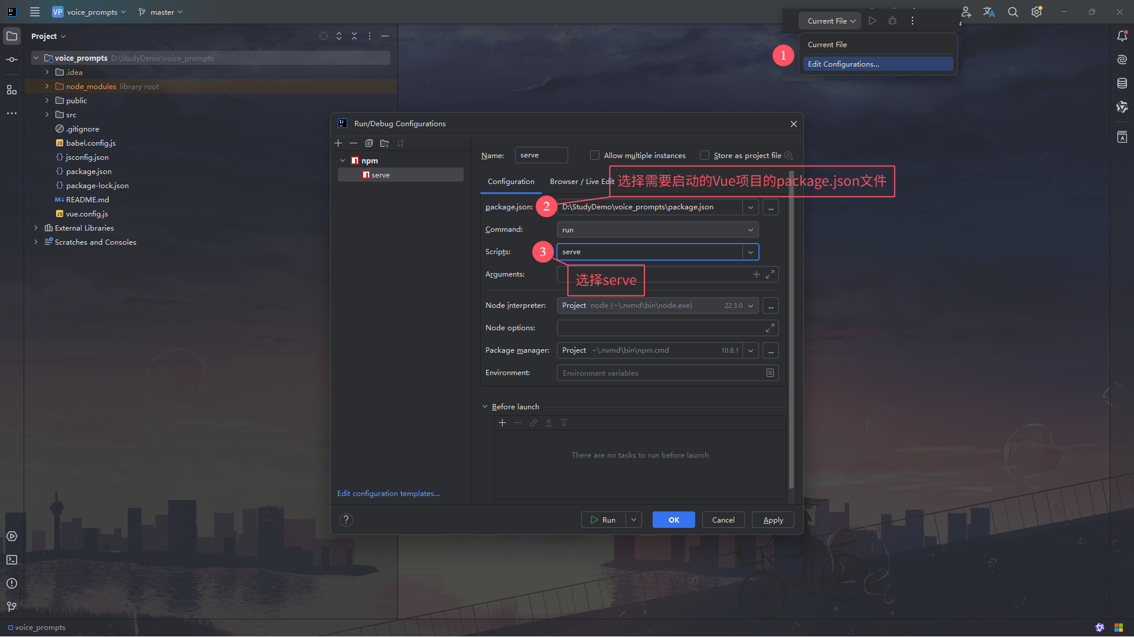Screen dimensions: 1134x637
Task: Open Edit configuration templates link
Action: coord(388,494)
